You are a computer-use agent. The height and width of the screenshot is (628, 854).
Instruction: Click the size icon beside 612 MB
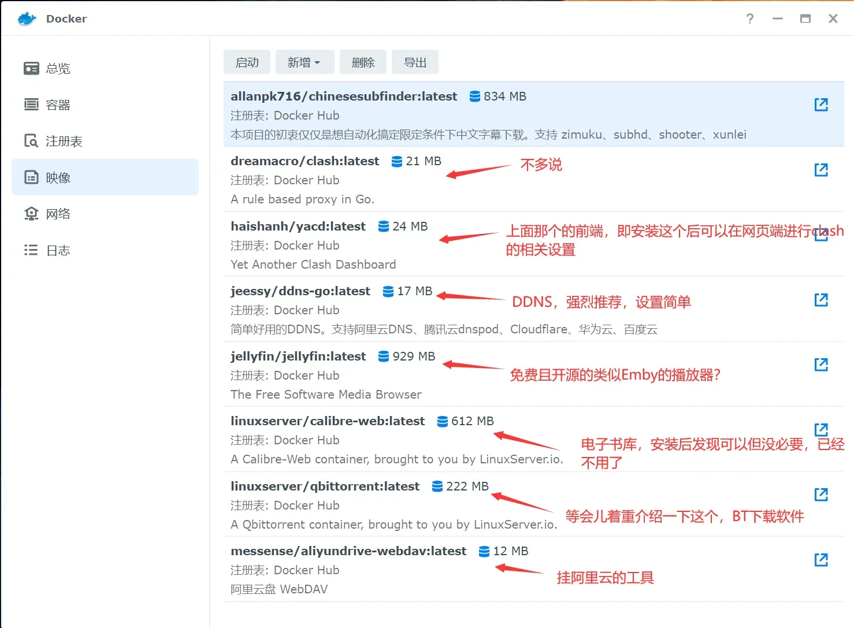pyautogui.click(x=443, y=421)
